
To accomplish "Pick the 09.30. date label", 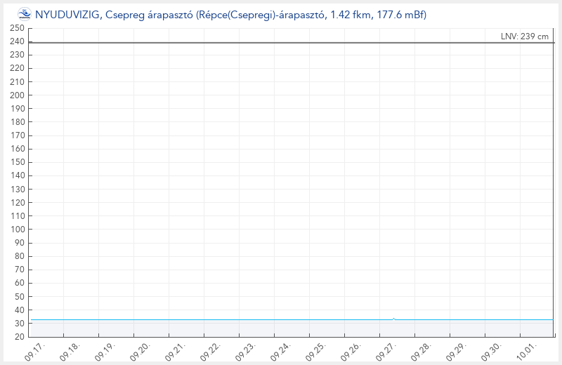I will (490, 351).
